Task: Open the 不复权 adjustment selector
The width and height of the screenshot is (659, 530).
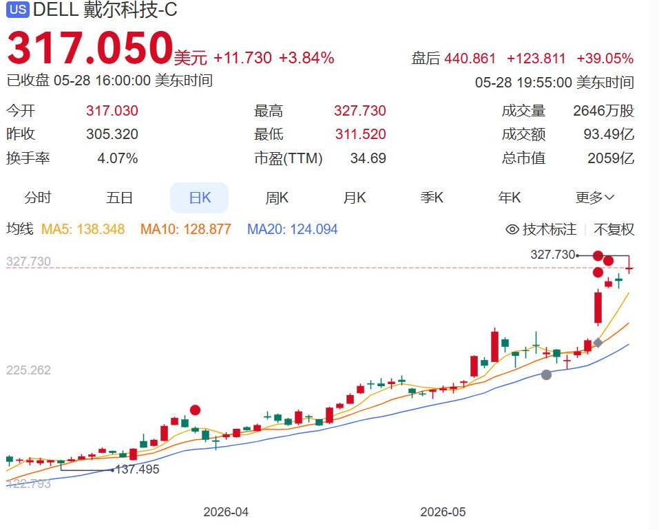Action: (x=614, y=229)
